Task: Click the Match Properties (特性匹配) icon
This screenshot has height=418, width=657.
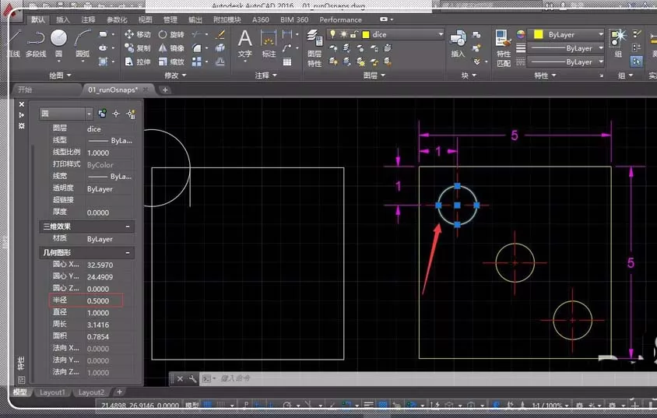Action: pos(503,48)
